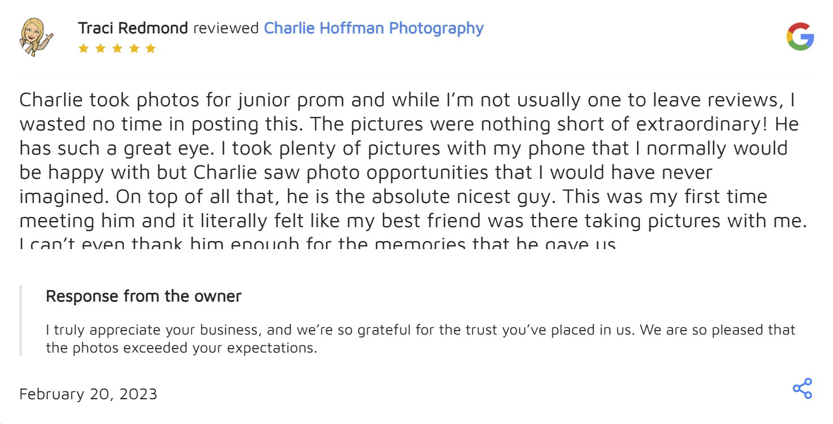Click the share icon
Screen dimensions: 833x424
[x=802, y=389]
